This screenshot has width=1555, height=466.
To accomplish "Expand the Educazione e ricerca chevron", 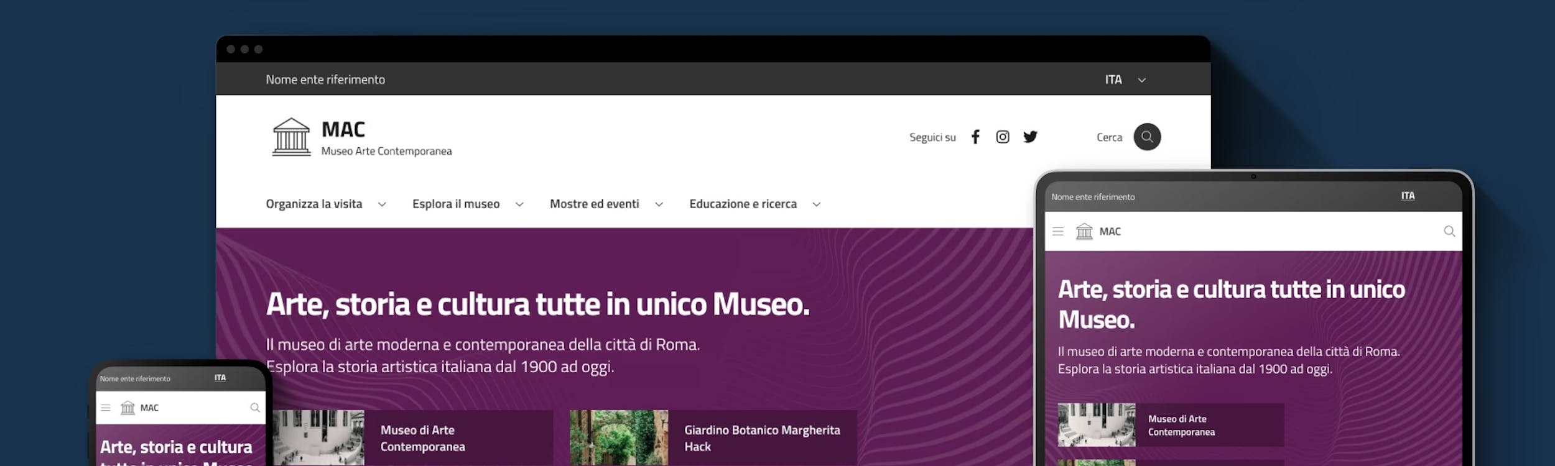I will point(817,204).
